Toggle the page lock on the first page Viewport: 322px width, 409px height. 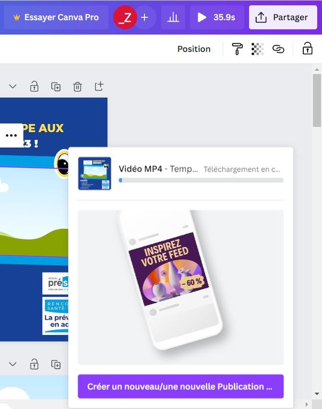(x=34, y=87)
